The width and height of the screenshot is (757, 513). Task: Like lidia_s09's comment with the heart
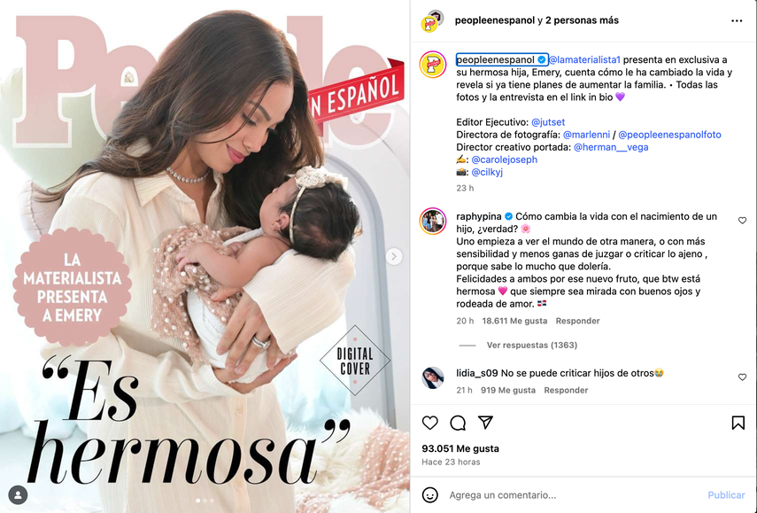click(x=742, y=377)
